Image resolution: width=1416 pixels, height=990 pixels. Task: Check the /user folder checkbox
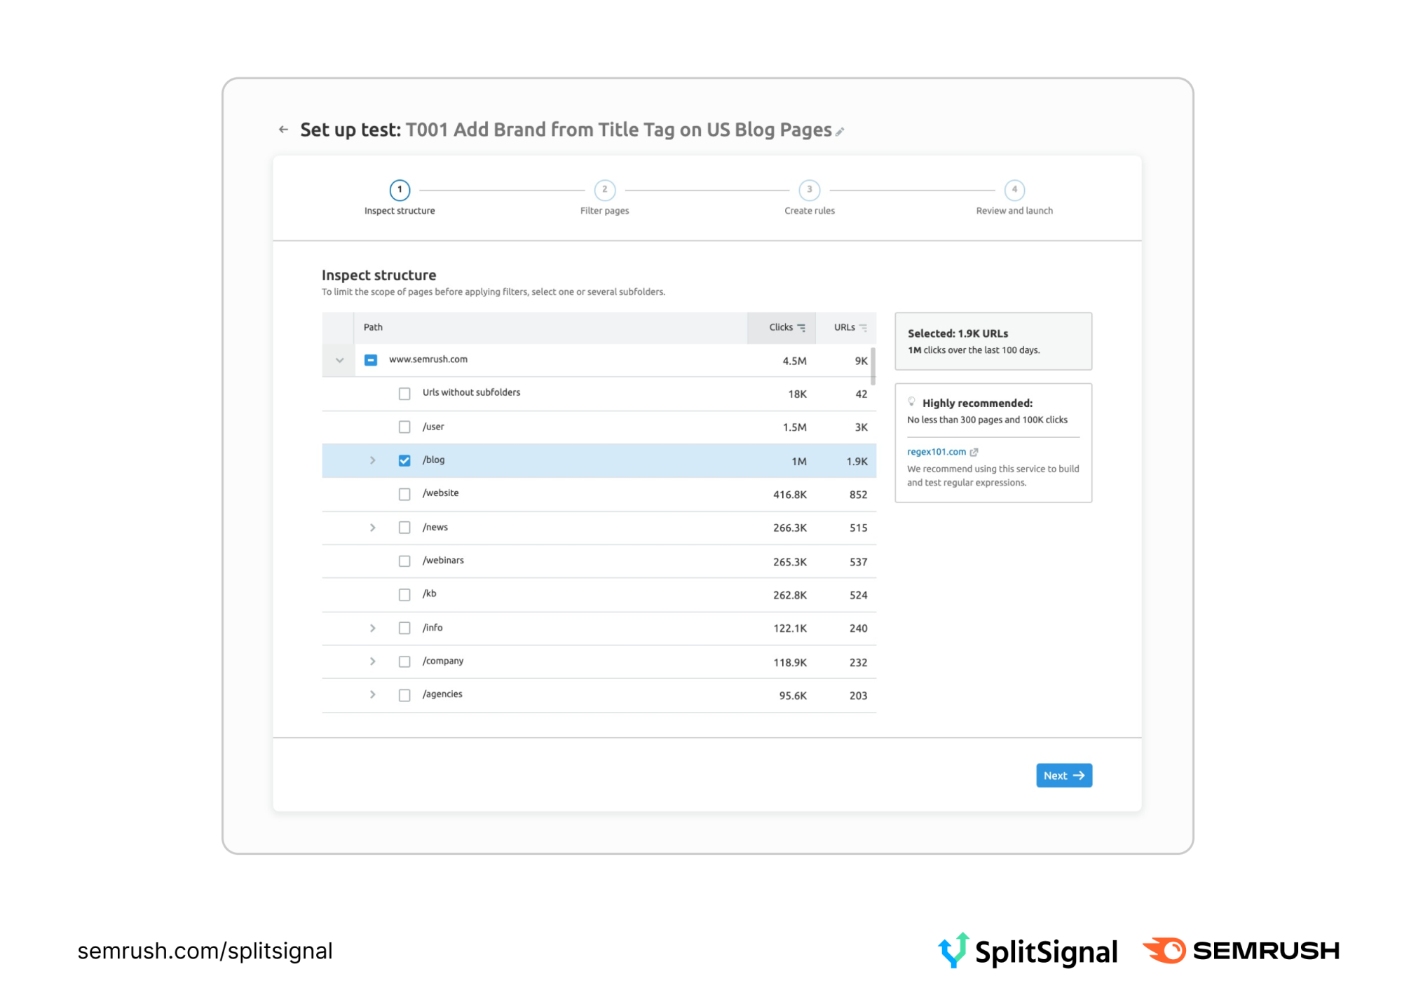404,427
